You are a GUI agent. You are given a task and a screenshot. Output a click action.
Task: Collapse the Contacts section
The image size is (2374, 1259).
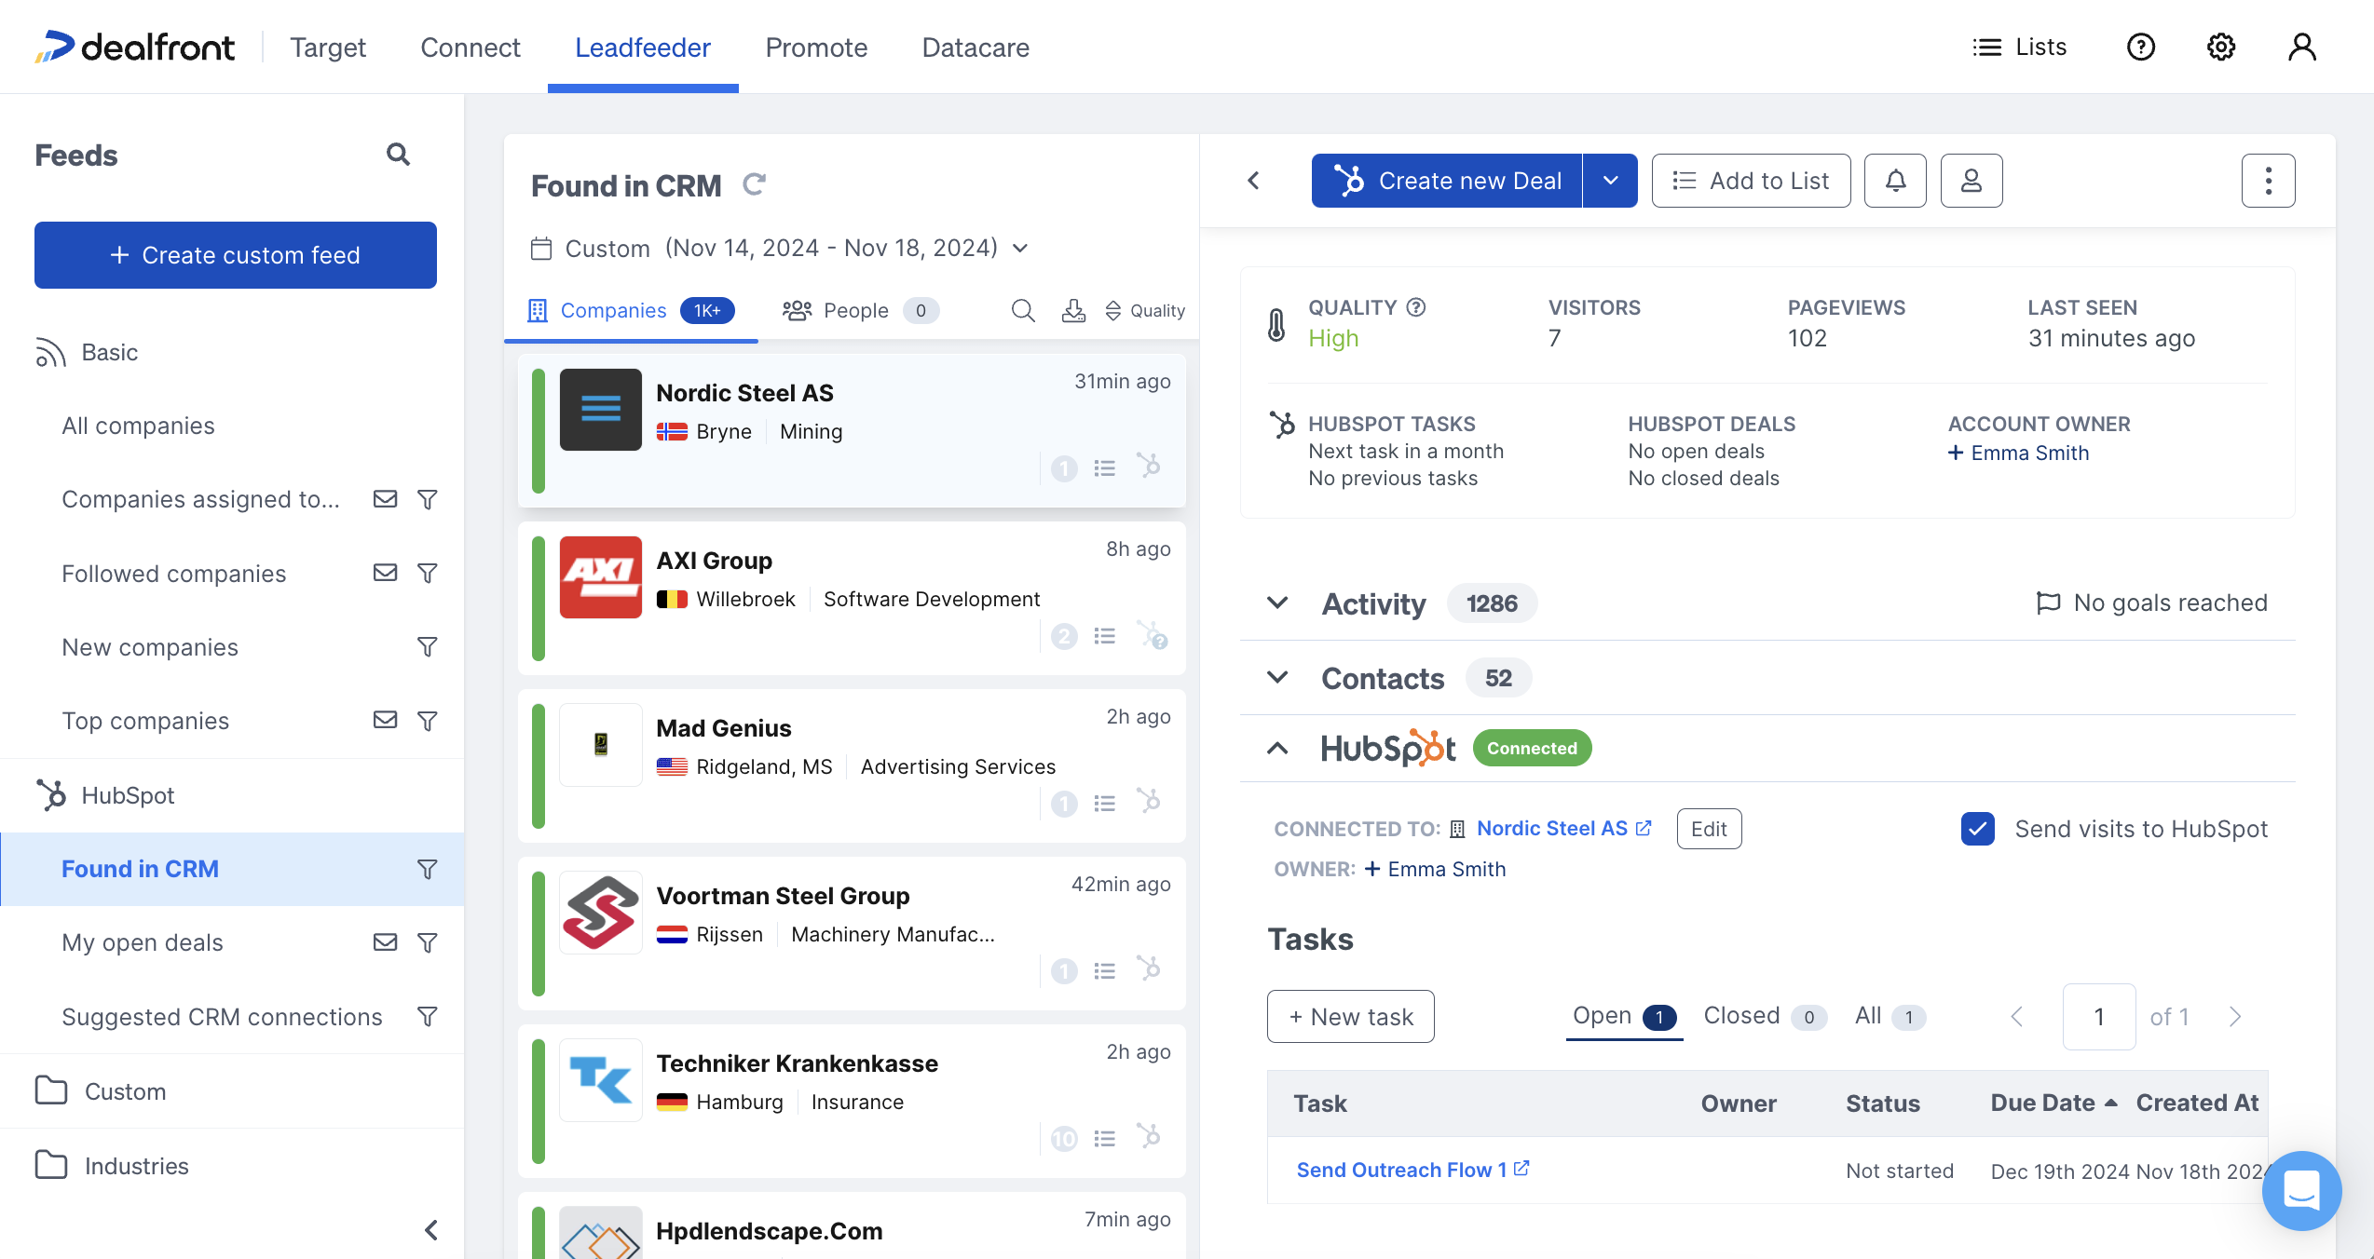[1276, 678]
